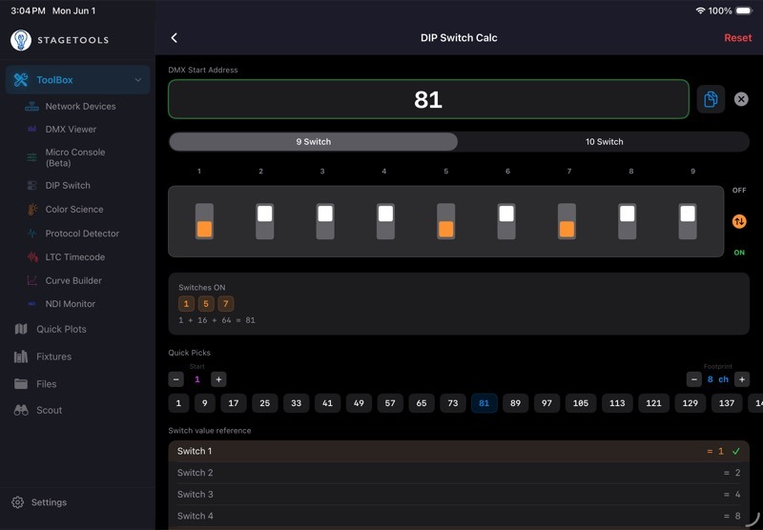Open Micro Console (Beta)

point(73,157)
